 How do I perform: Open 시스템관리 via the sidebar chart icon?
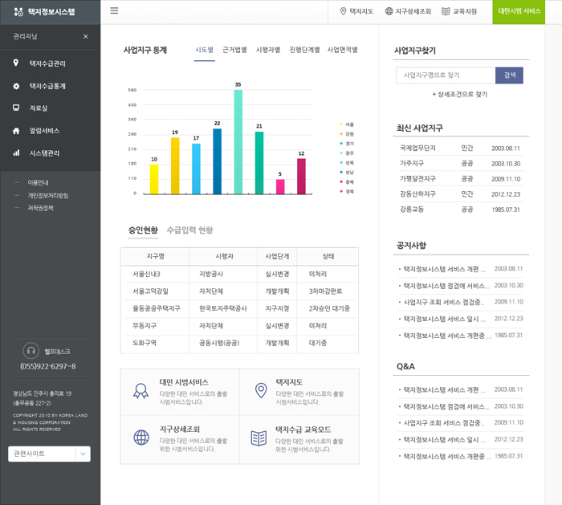click(16, 153)
